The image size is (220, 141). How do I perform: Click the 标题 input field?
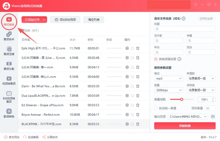[x=185, y=29]
